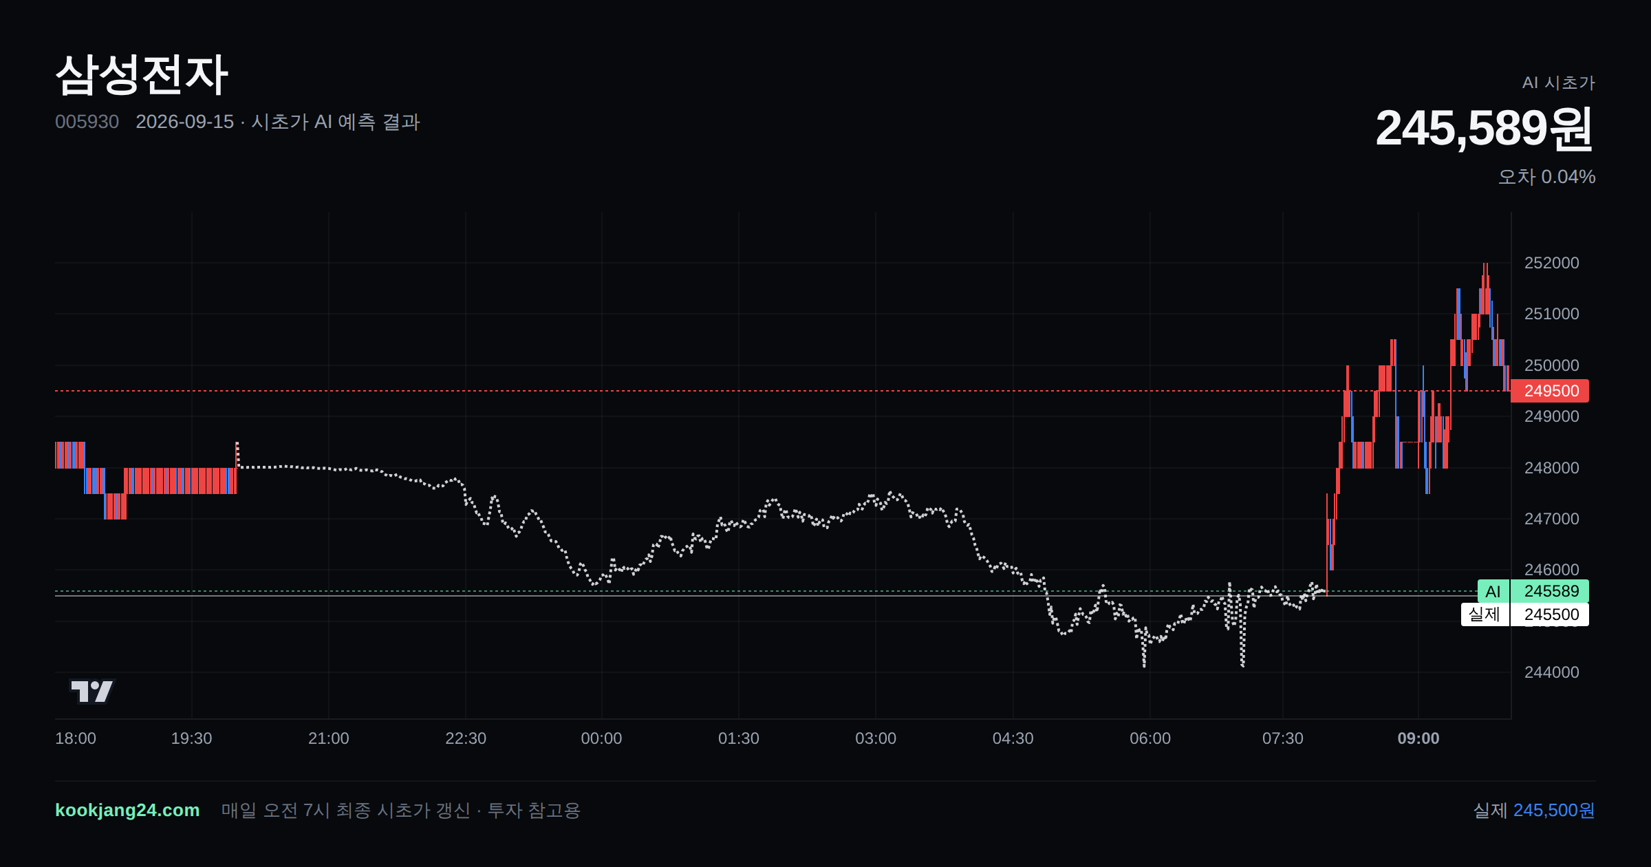Click the AI 시초가 label
The width and height of the screenshot is (1651, 867).
[1559, 83]
